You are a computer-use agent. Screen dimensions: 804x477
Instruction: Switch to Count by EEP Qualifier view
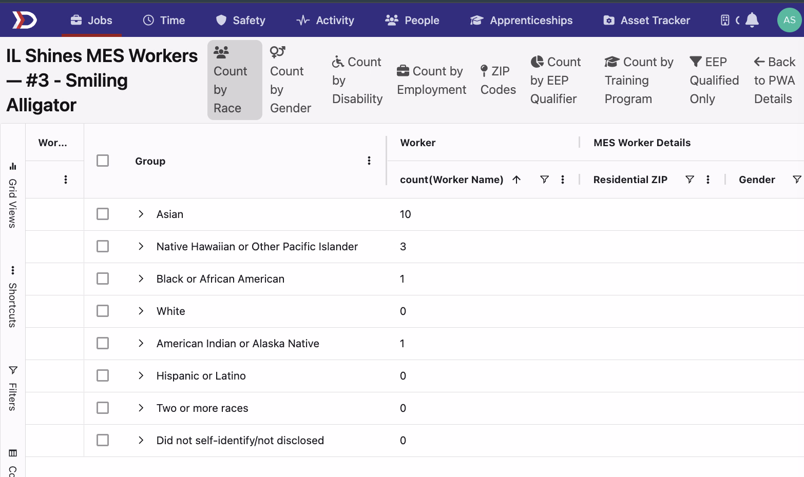click(556, 80)
